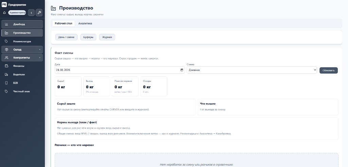This screenshot has width=348, height=167.
Task: Click the План по нормам card
Action: click(125, 87)
